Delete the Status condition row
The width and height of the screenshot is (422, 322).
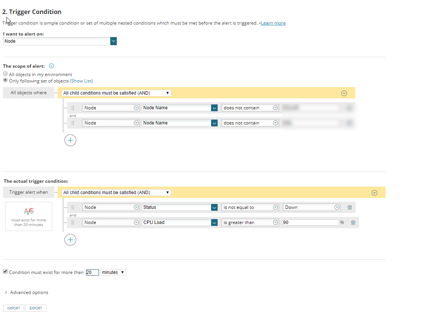(350, 207)
